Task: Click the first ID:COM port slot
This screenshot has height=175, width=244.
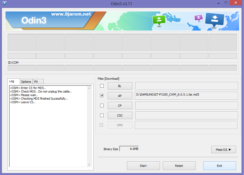Action: pyautogui.click(x=22, y=68)
